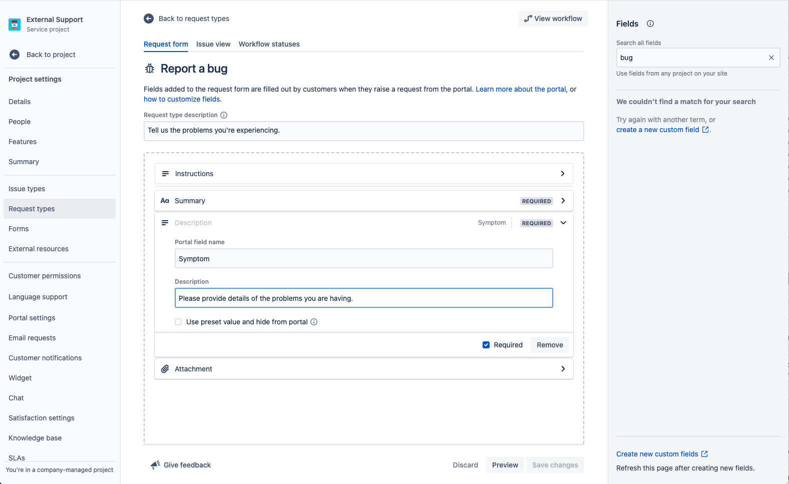Collapse the Description field with chevron
789x484 pixels.
(x=563, y=223)
